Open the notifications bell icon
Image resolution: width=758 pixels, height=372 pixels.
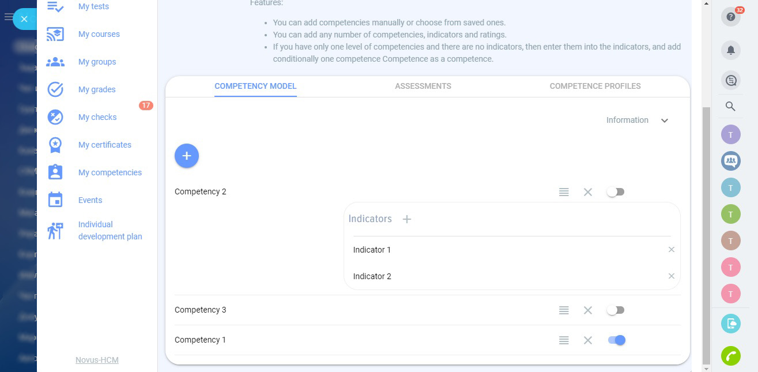point(730,51)
